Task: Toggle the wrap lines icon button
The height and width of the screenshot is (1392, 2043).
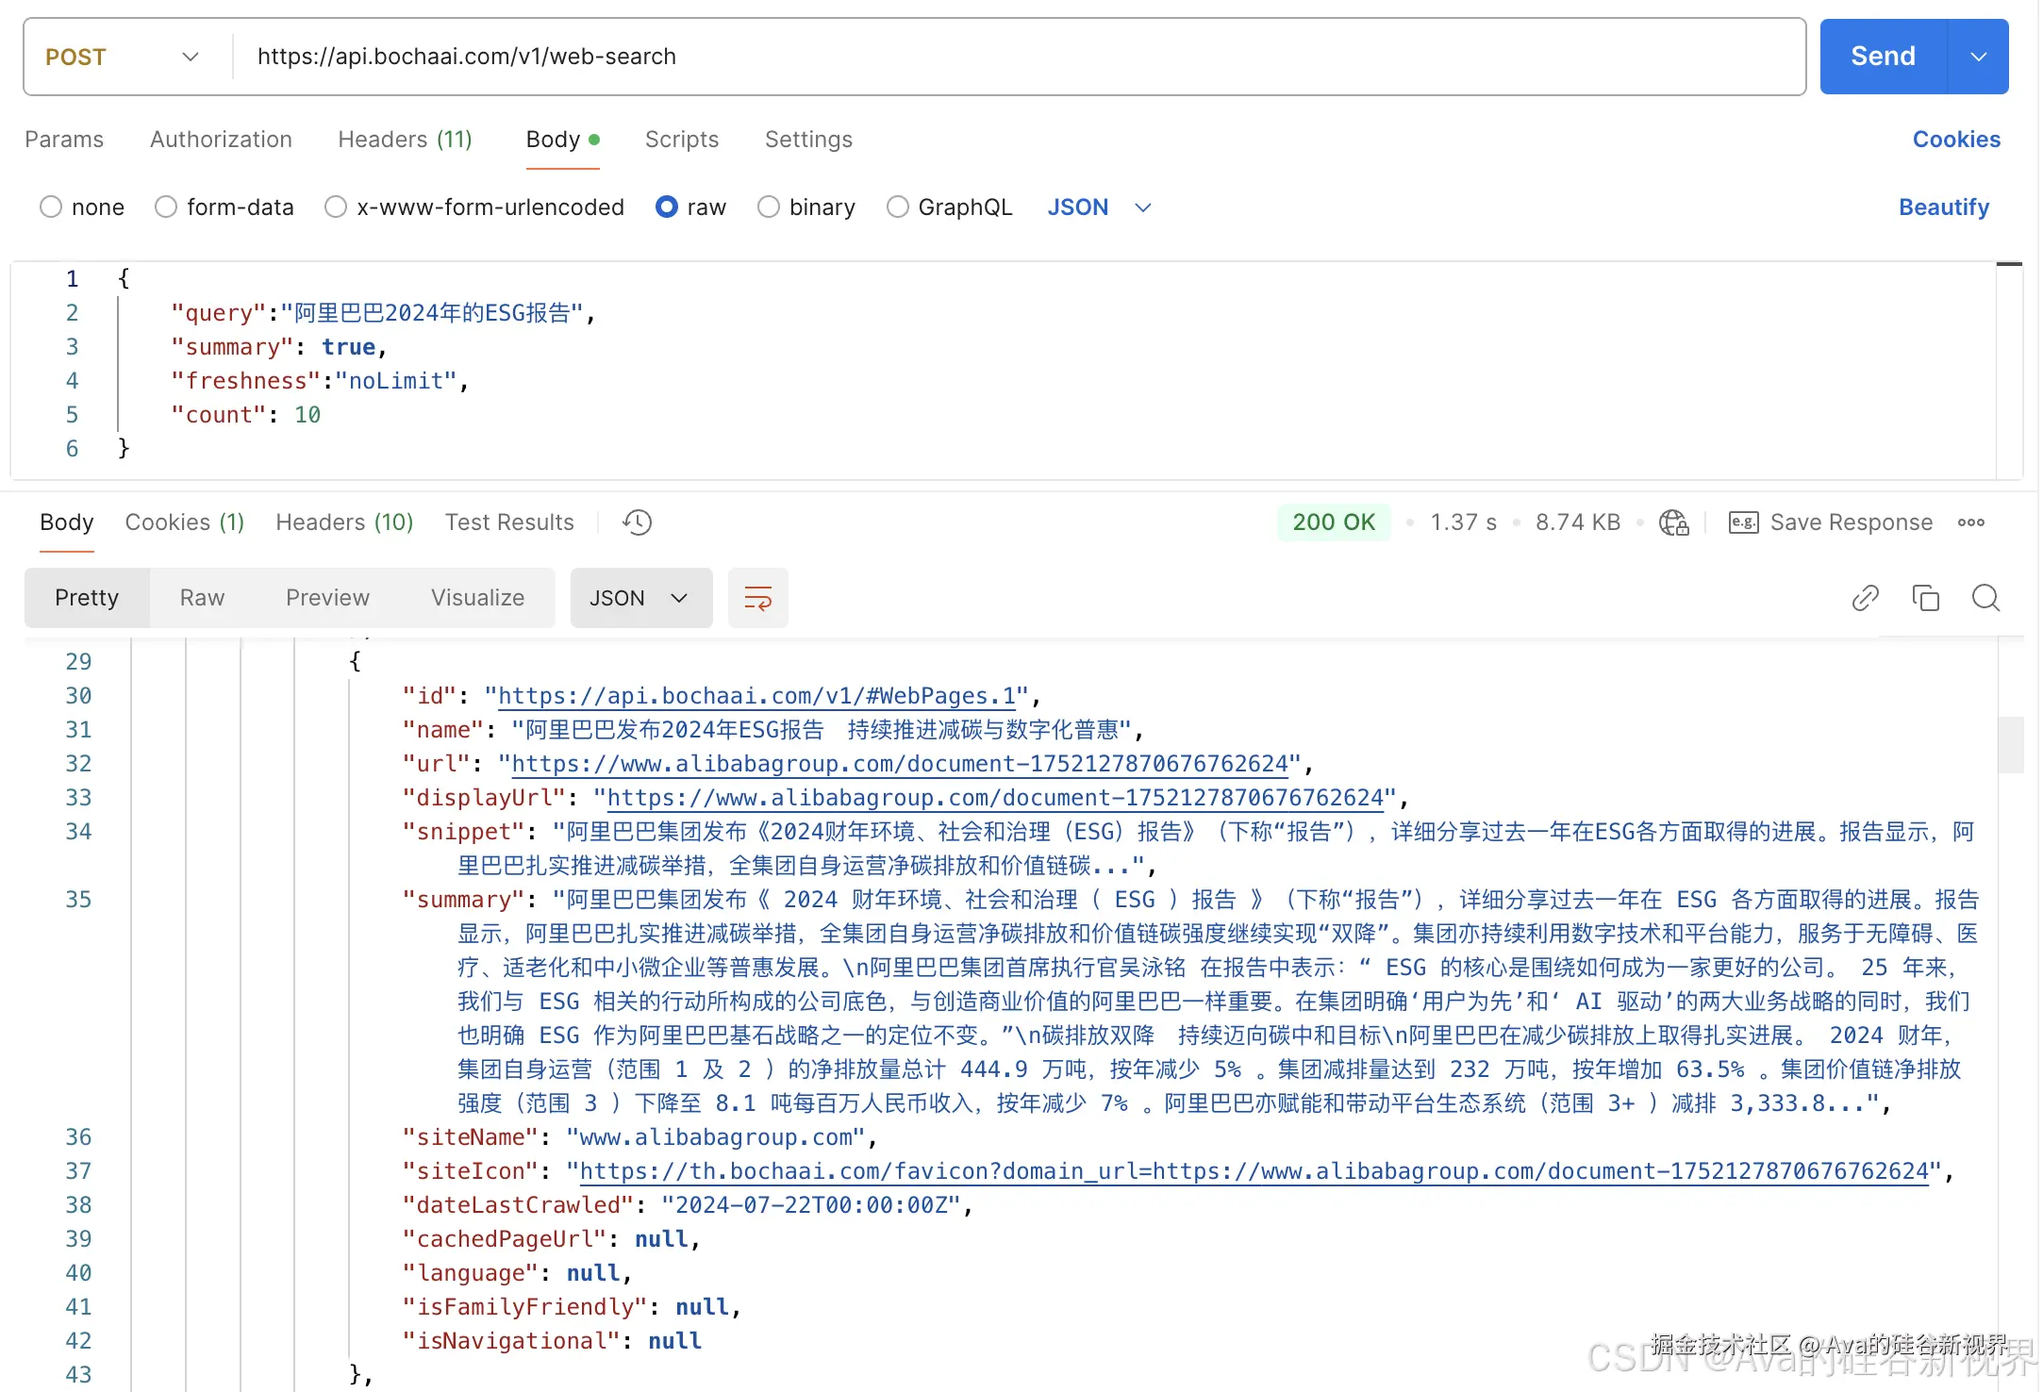Action: [757, 598]
